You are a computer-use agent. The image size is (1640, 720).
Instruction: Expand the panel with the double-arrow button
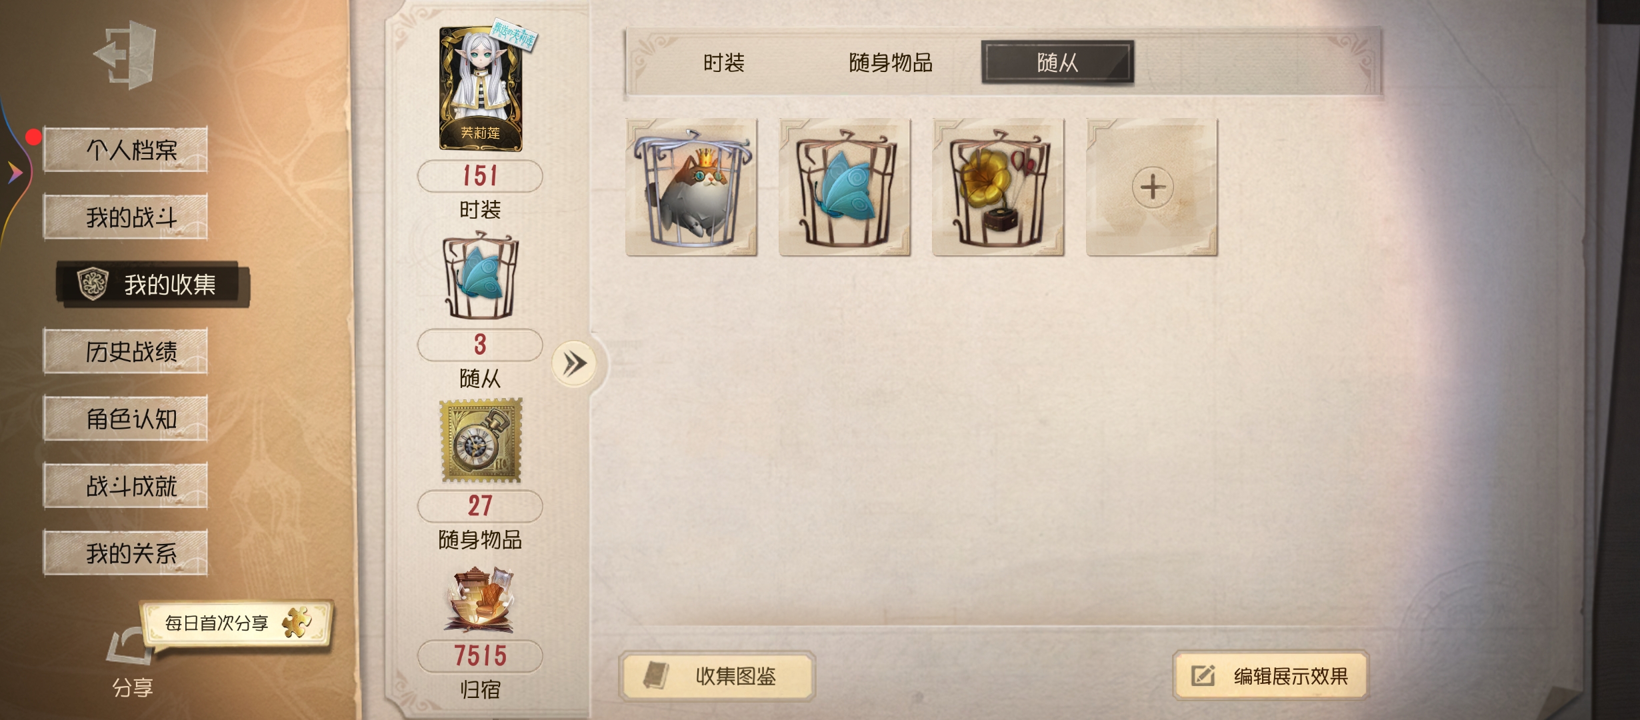pos(573,364)
